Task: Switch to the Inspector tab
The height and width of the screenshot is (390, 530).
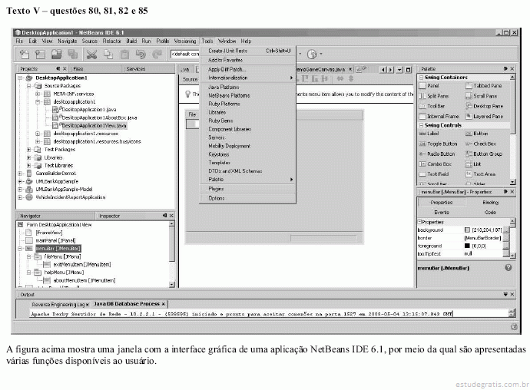Action: 110,216
